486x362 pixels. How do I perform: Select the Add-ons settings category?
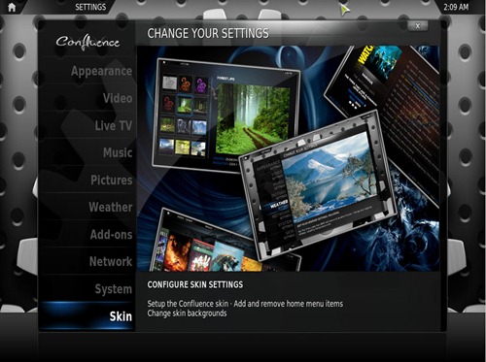coord(87,234)
